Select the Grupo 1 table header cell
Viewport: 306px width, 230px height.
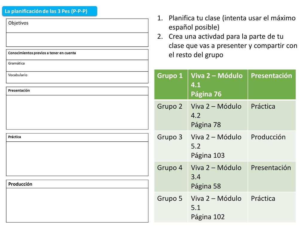pyautogui.click(x=171, y=84)
